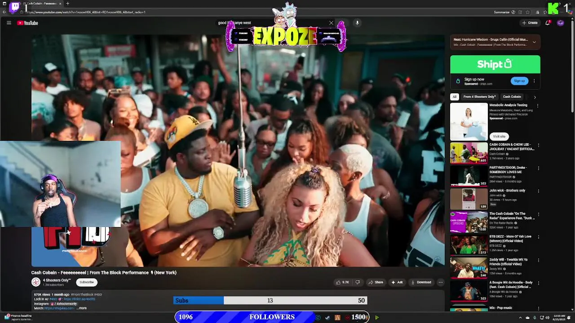Select the All filter chip
Viewport: 575px width, 323px height.
coord(455,97)
